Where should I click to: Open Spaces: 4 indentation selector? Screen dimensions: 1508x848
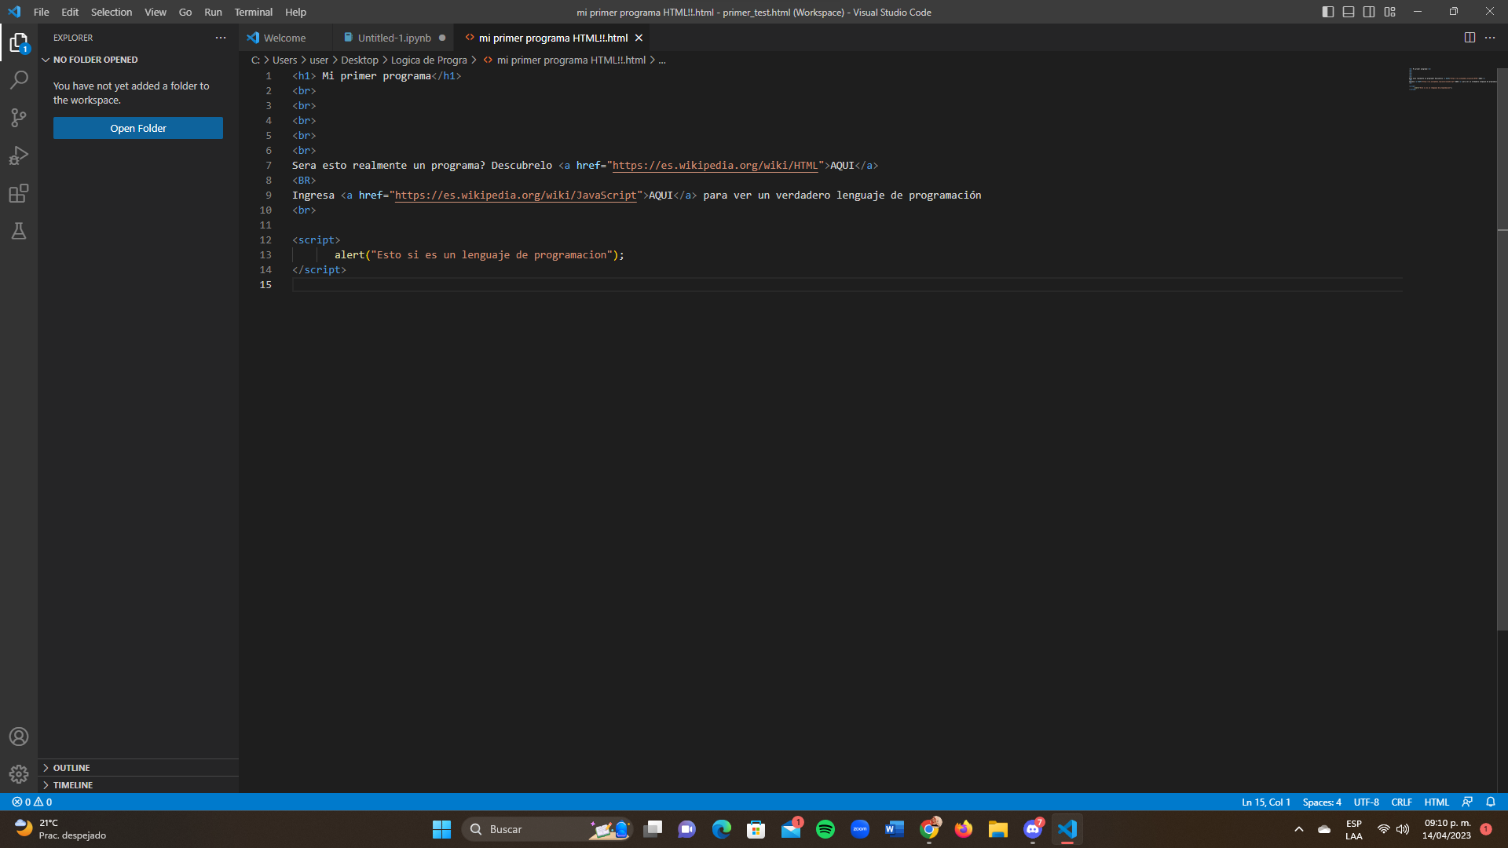[x=1322, y=802]
